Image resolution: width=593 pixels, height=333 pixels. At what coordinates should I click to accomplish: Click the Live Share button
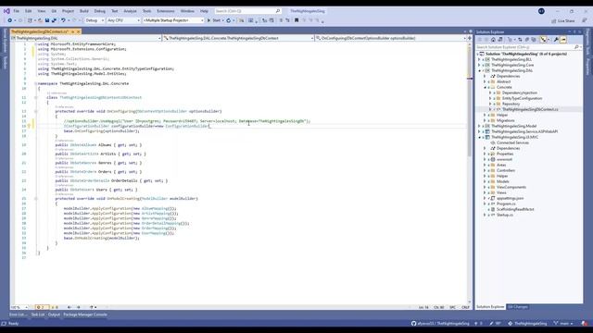[563, 20]
